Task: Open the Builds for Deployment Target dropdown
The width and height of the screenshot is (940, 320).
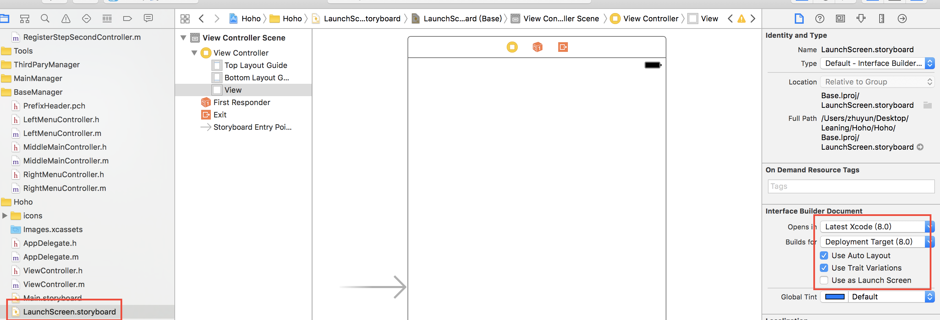Action: [877, 242]
